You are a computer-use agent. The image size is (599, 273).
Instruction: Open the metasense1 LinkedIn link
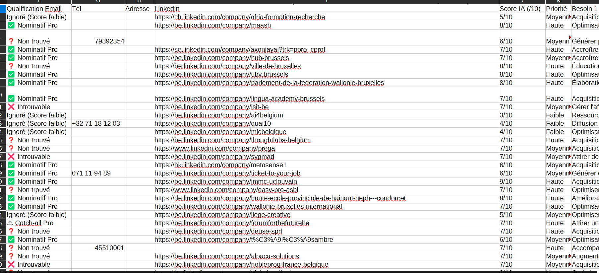[220, 165]
